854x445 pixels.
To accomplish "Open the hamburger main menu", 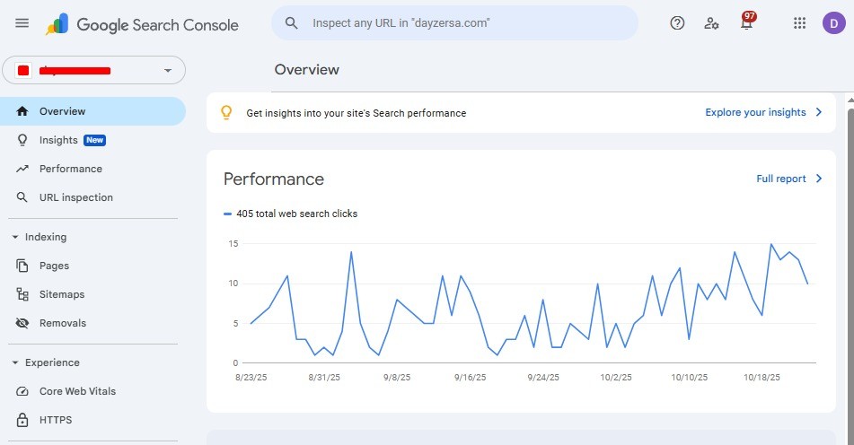I will coord(22,23).
